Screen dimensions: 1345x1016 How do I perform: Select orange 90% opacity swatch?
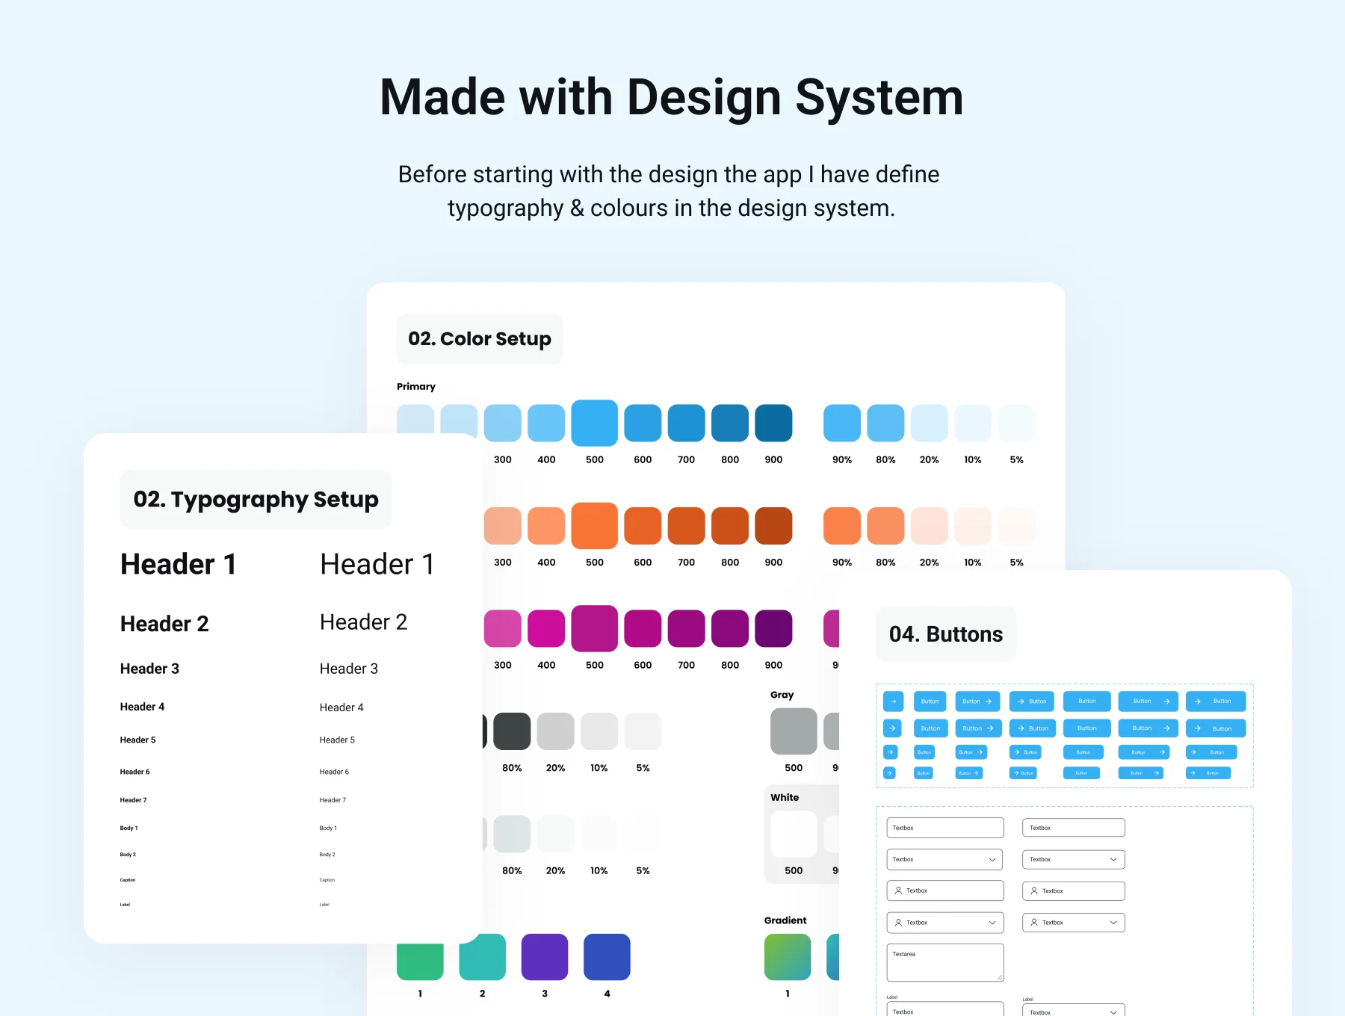tap(842, 526)
